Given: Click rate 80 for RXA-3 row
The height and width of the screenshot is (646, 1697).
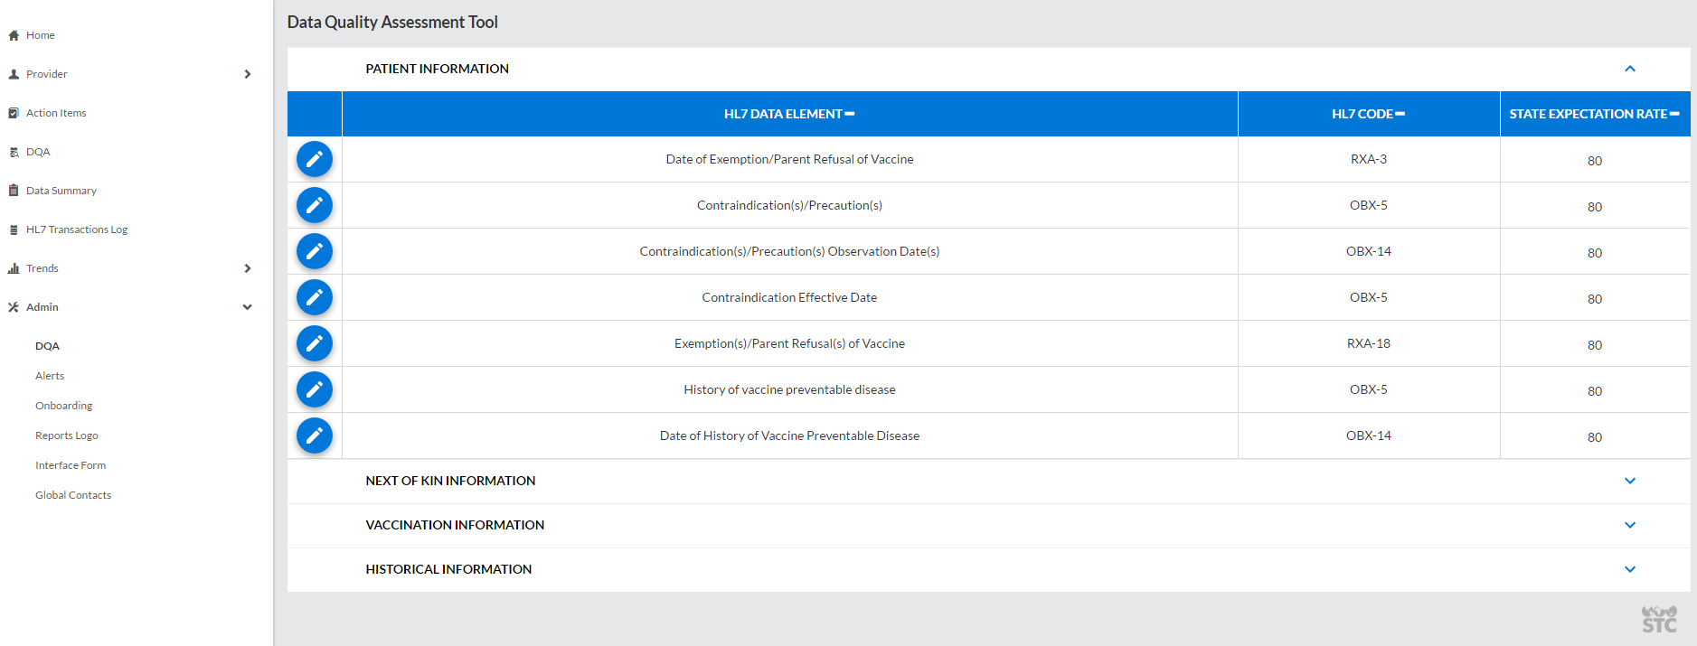Looking at the screenshot, I should click(1595, 161).
